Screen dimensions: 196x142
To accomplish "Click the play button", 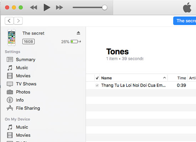I will coord(47,7).
